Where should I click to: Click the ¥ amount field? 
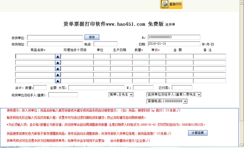click(x=143, y=88)
